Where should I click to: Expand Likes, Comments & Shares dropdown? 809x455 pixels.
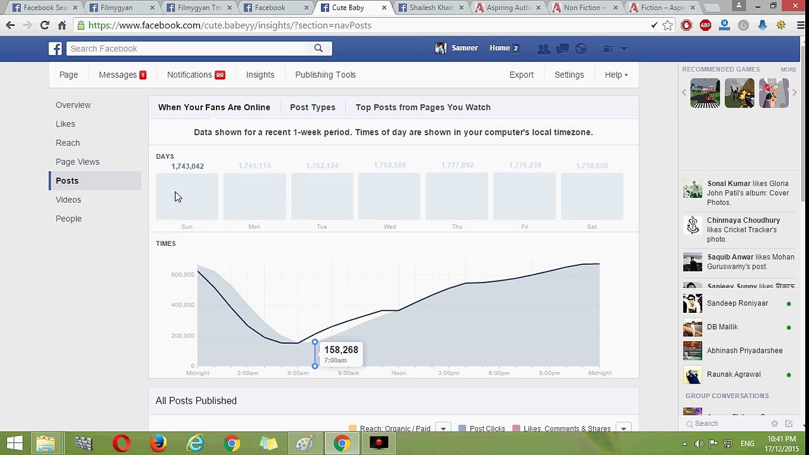tap(624, 428)
